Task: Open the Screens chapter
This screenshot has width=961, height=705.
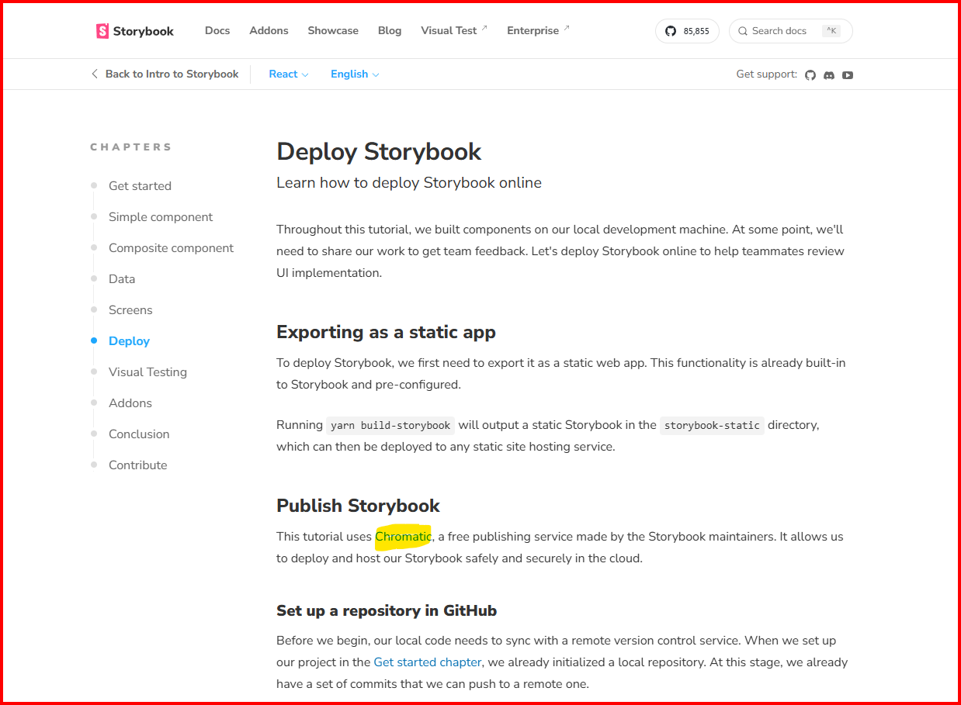Action: 130,310
